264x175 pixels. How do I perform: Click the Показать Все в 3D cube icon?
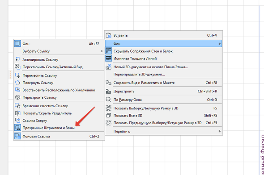[108, 115]
